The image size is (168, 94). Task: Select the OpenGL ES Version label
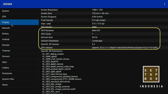(x=50, y=44)
